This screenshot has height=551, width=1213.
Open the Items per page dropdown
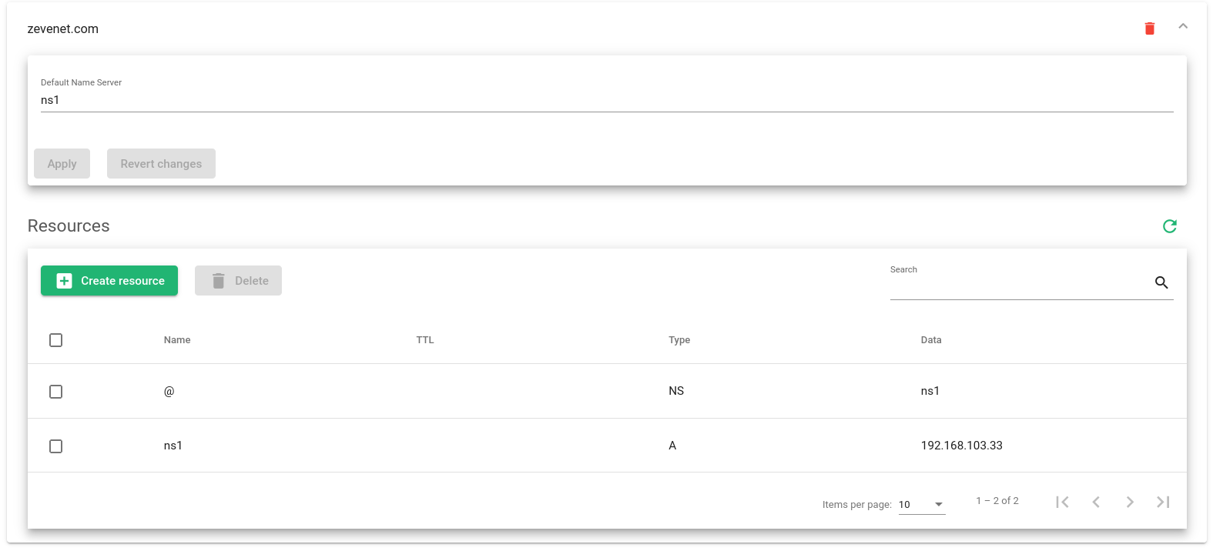[x=922, y=505]
